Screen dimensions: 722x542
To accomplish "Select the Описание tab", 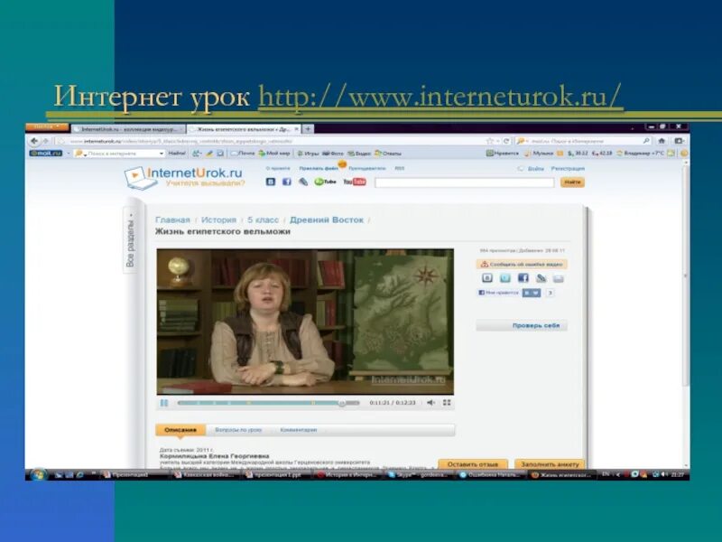I will point(180,430).
